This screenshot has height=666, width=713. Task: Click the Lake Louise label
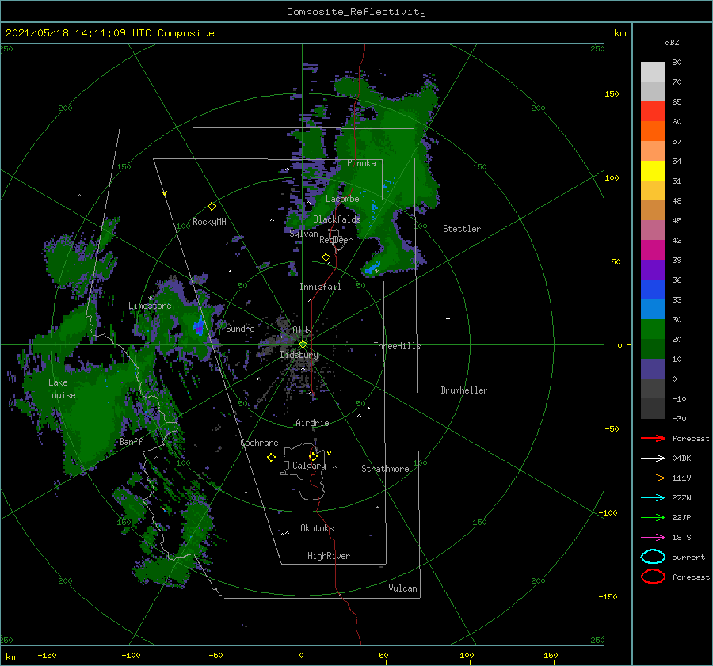click(x=61, y=389)
